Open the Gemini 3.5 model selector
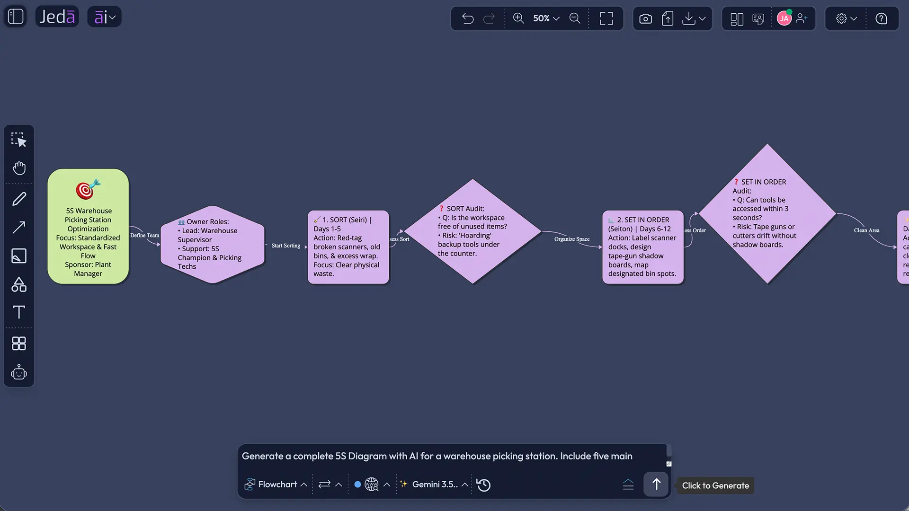Viewport: 909px width, 511px height. click(434, 485)
